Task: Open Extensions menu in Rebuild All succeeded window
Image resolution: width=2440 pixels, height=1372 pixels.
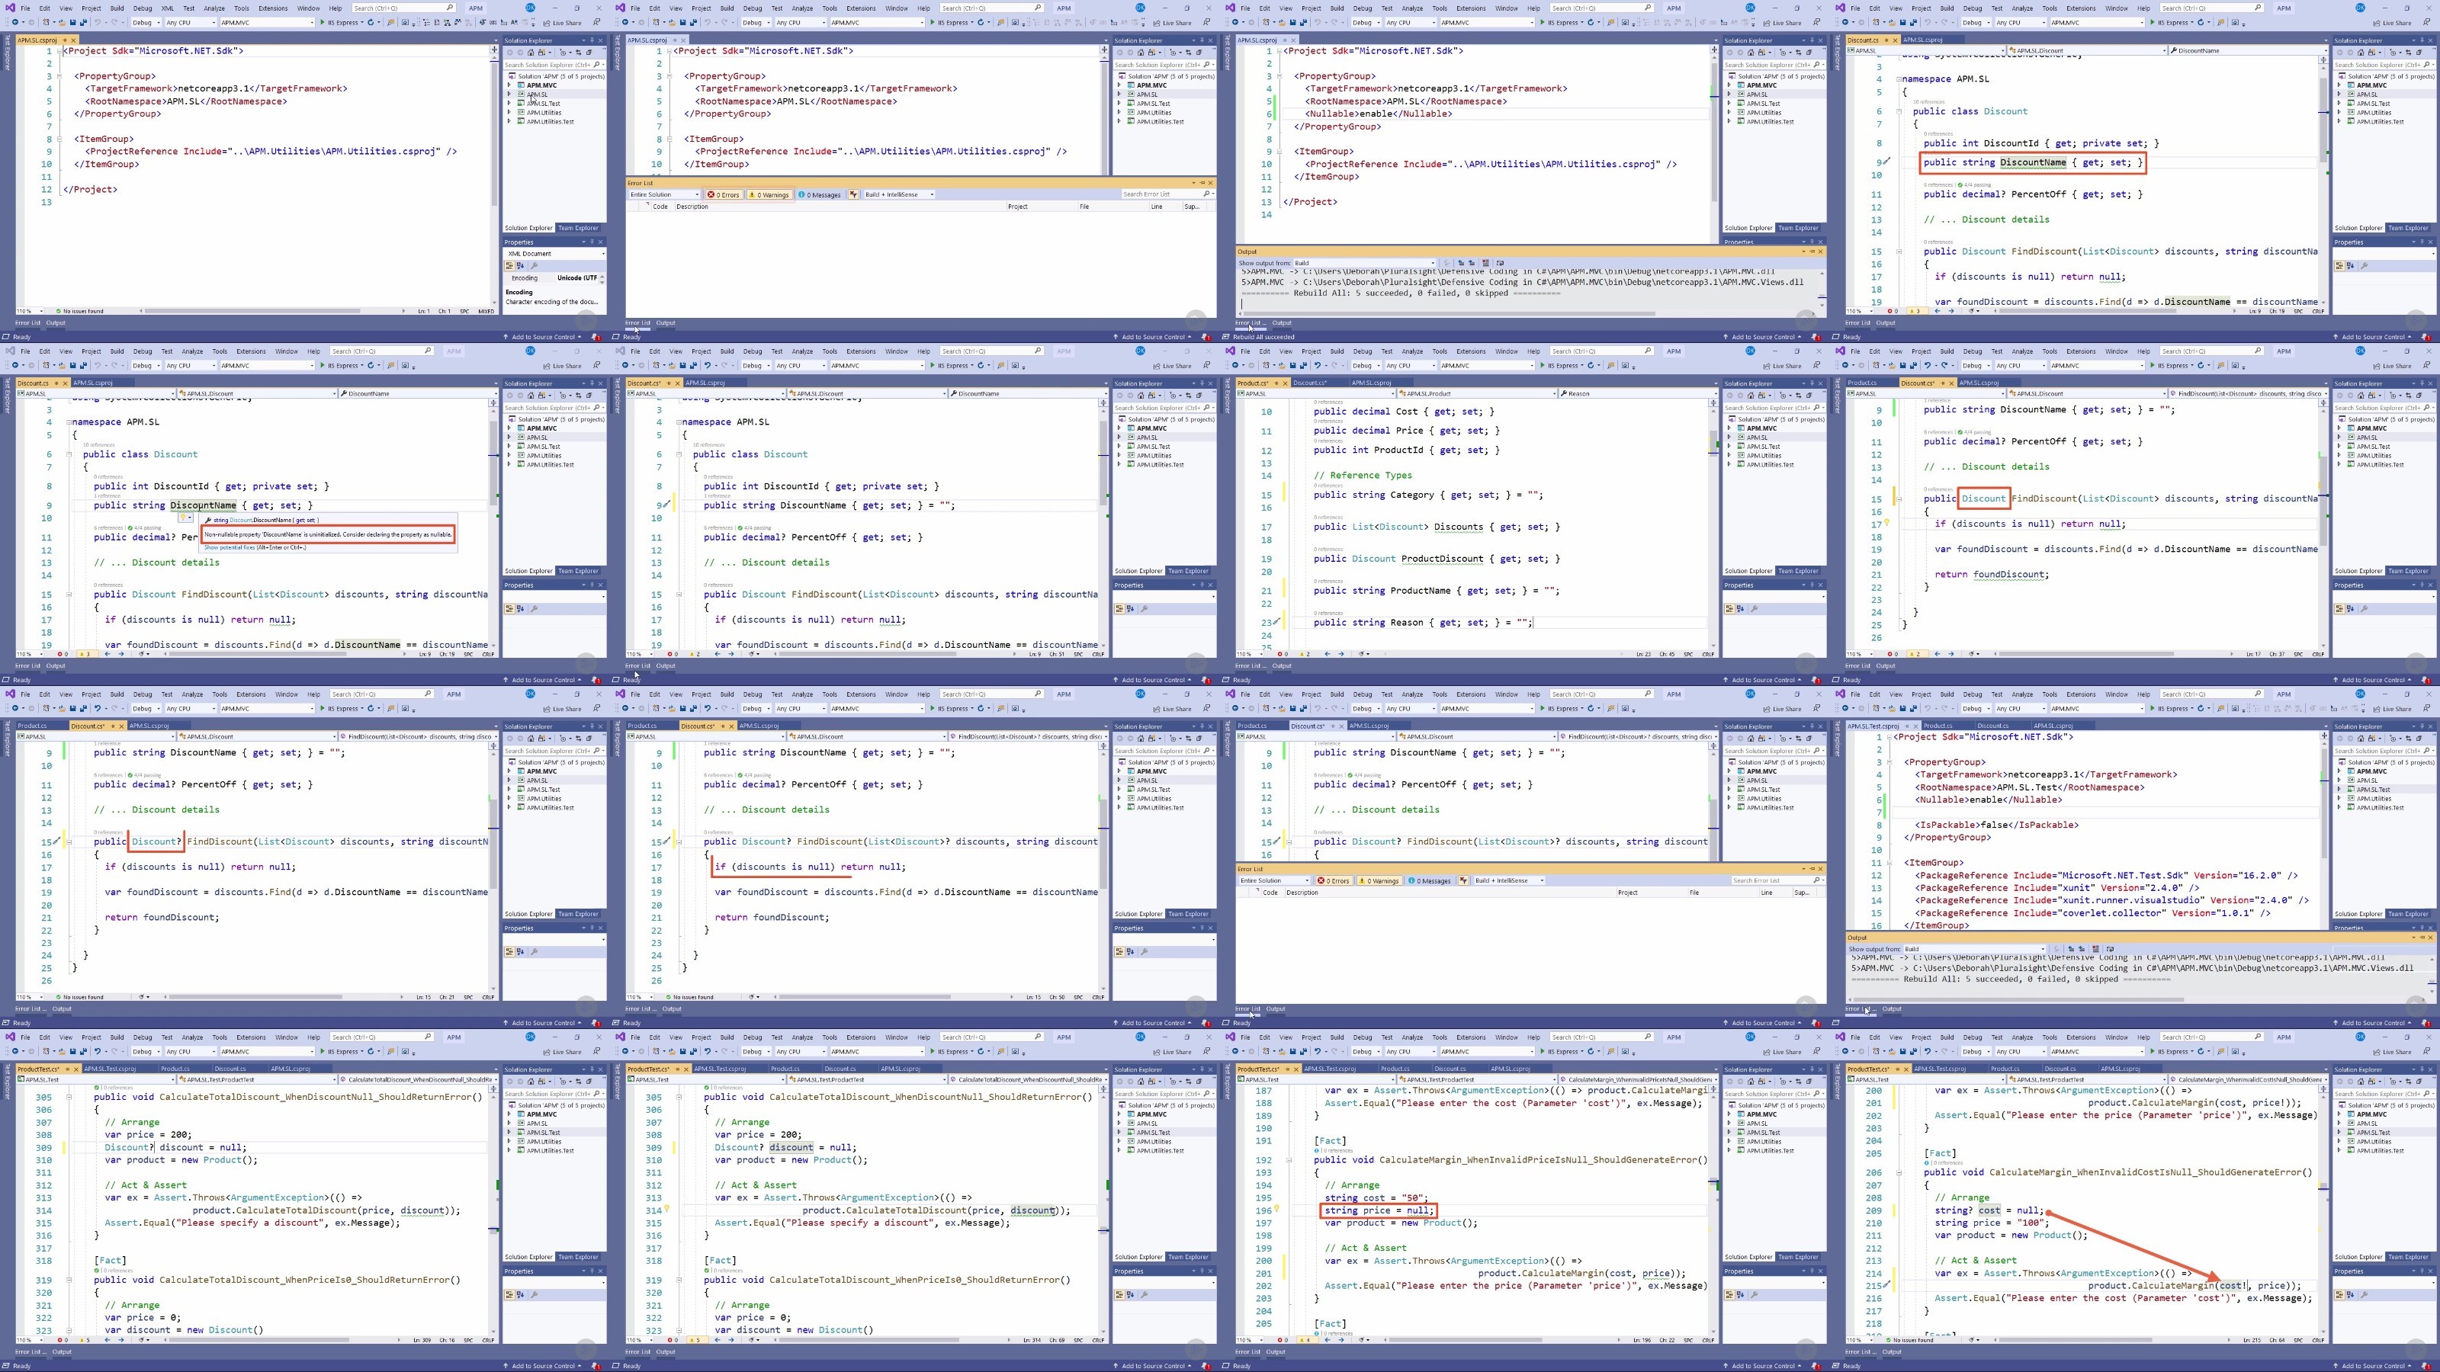Action: point(1471,8)
